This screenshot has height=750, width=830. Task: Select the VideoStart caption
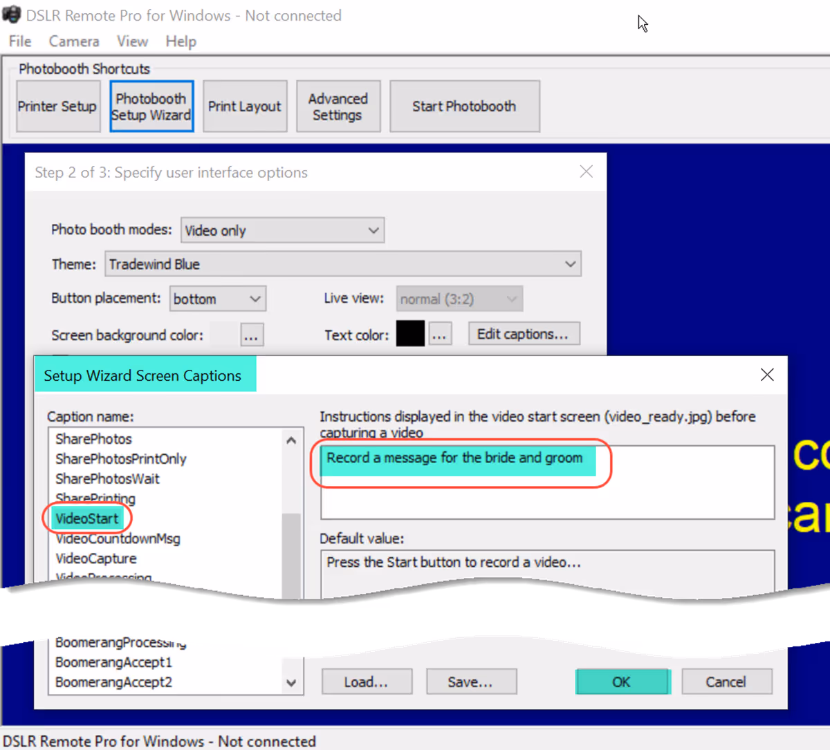coord(87,518)
